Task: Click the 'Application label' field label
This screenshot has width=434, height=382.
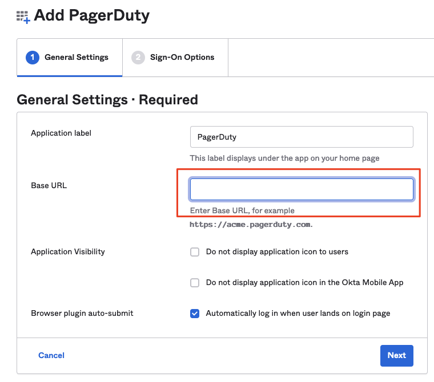Action: [61, 133]
